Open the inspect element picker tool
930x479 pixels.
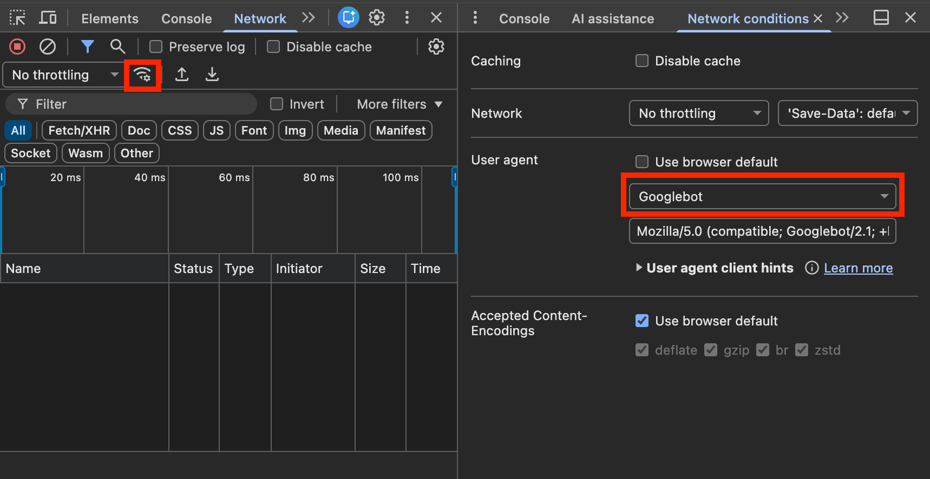17,18
